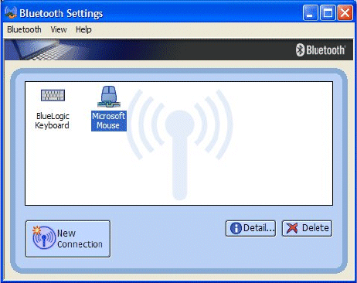Open the Help menu

click(83, 29)
